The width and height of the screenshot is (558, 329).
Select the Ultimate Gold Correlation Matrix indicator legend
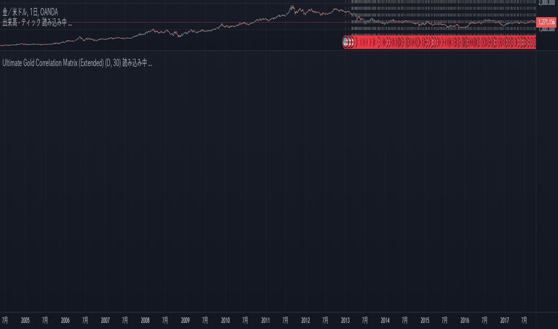(77, 63)
